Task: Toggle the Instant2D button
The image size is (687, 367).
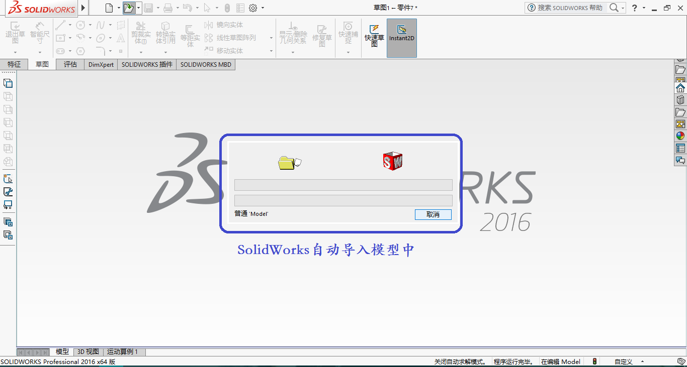Action: [401, 38]
